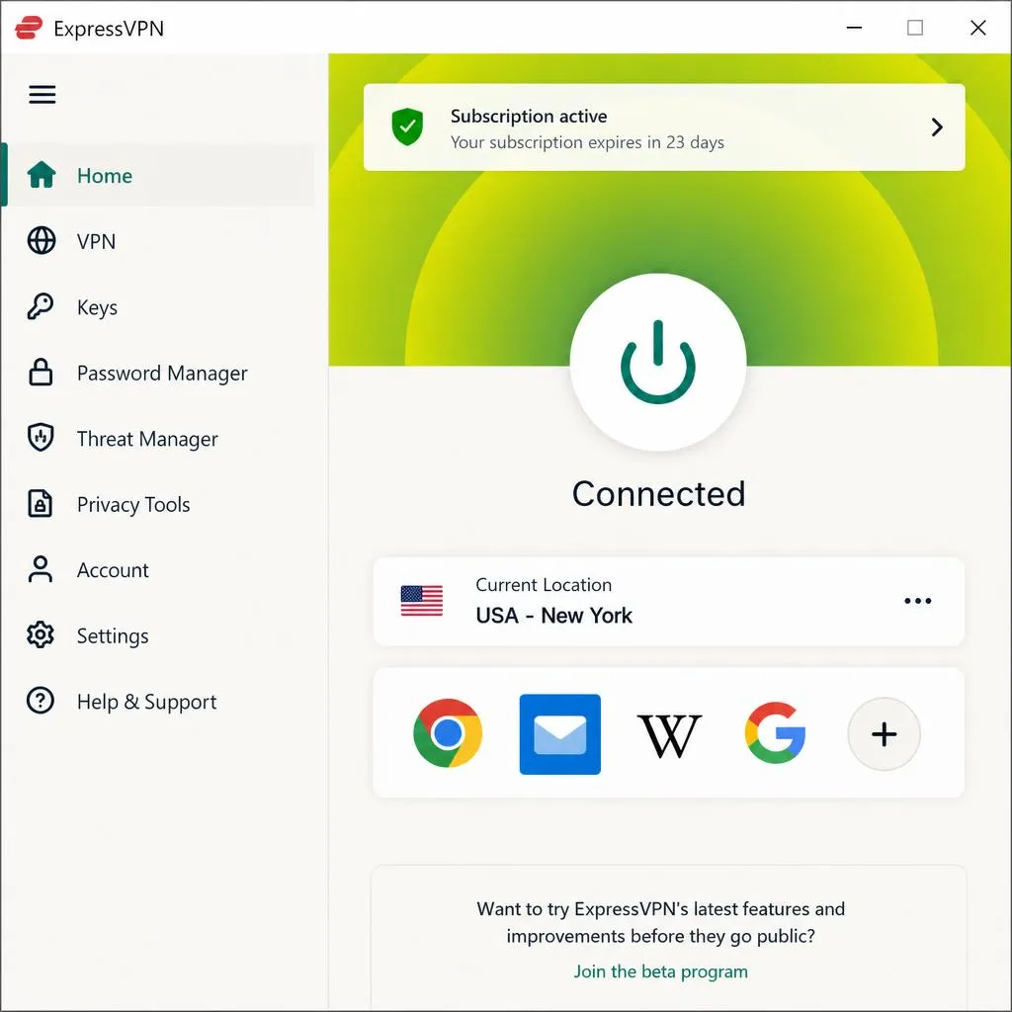Image resolution: width=1012 pixels, height=1012 pixels.
Task: Click the Account person icon
Action: click(x=40, y=569)
